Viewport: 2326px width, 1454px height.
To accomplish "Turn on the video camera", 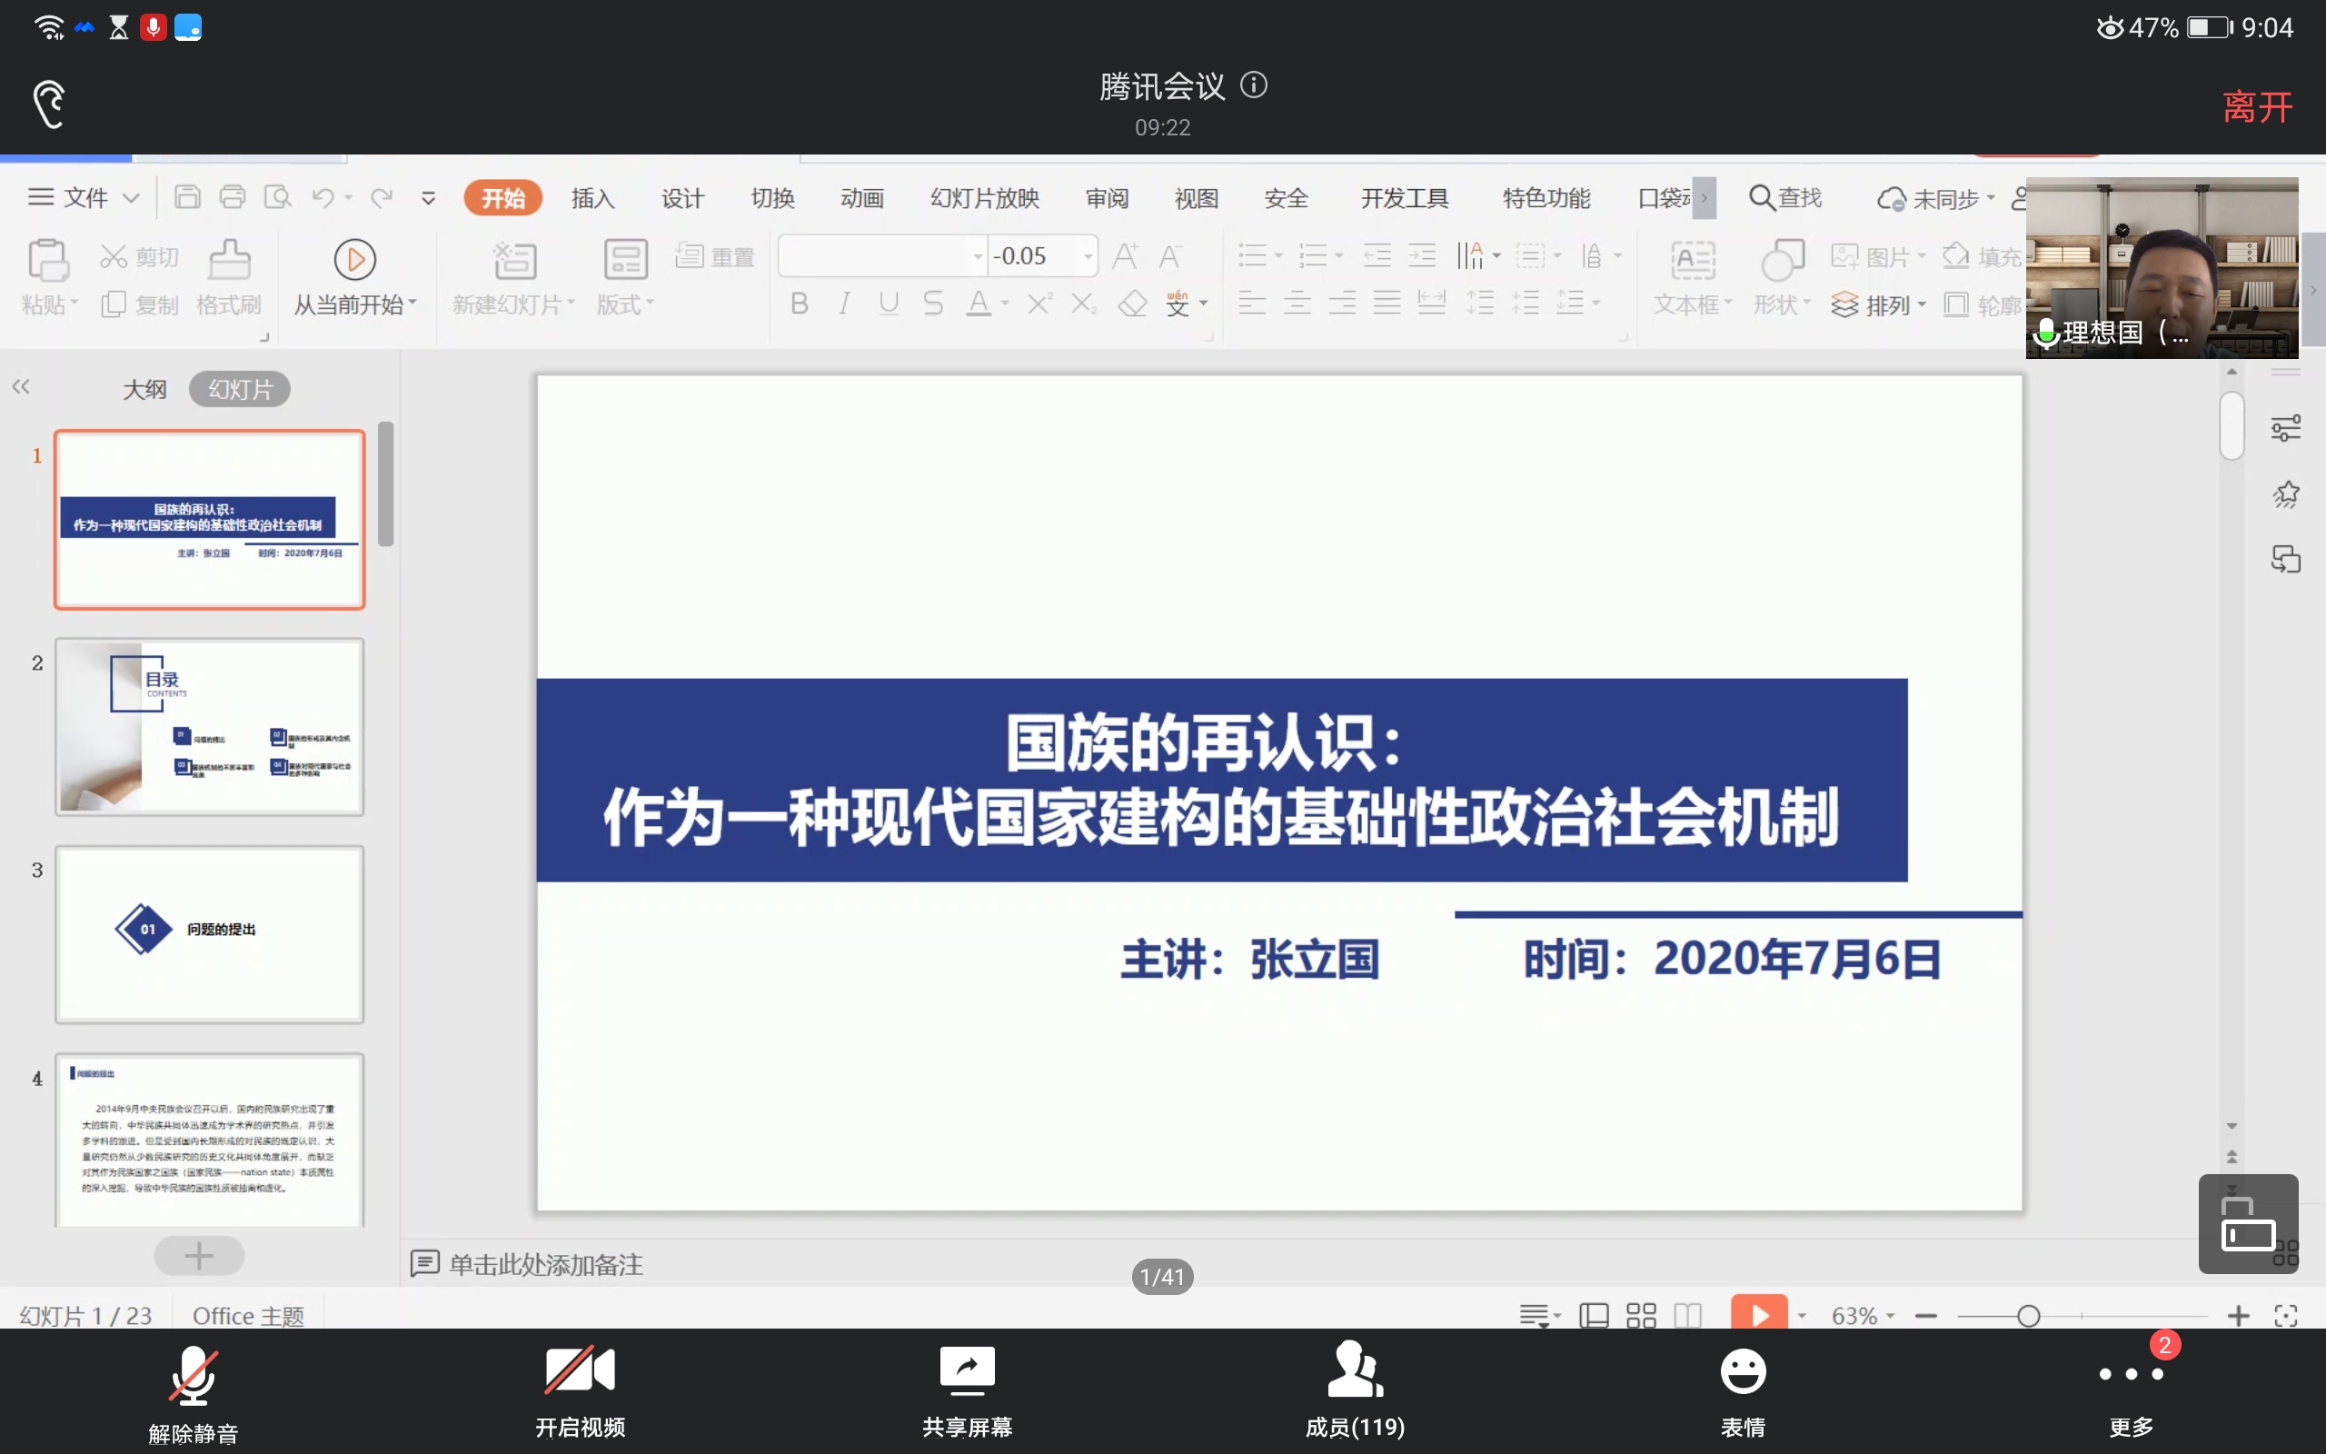I will 580,1371.
